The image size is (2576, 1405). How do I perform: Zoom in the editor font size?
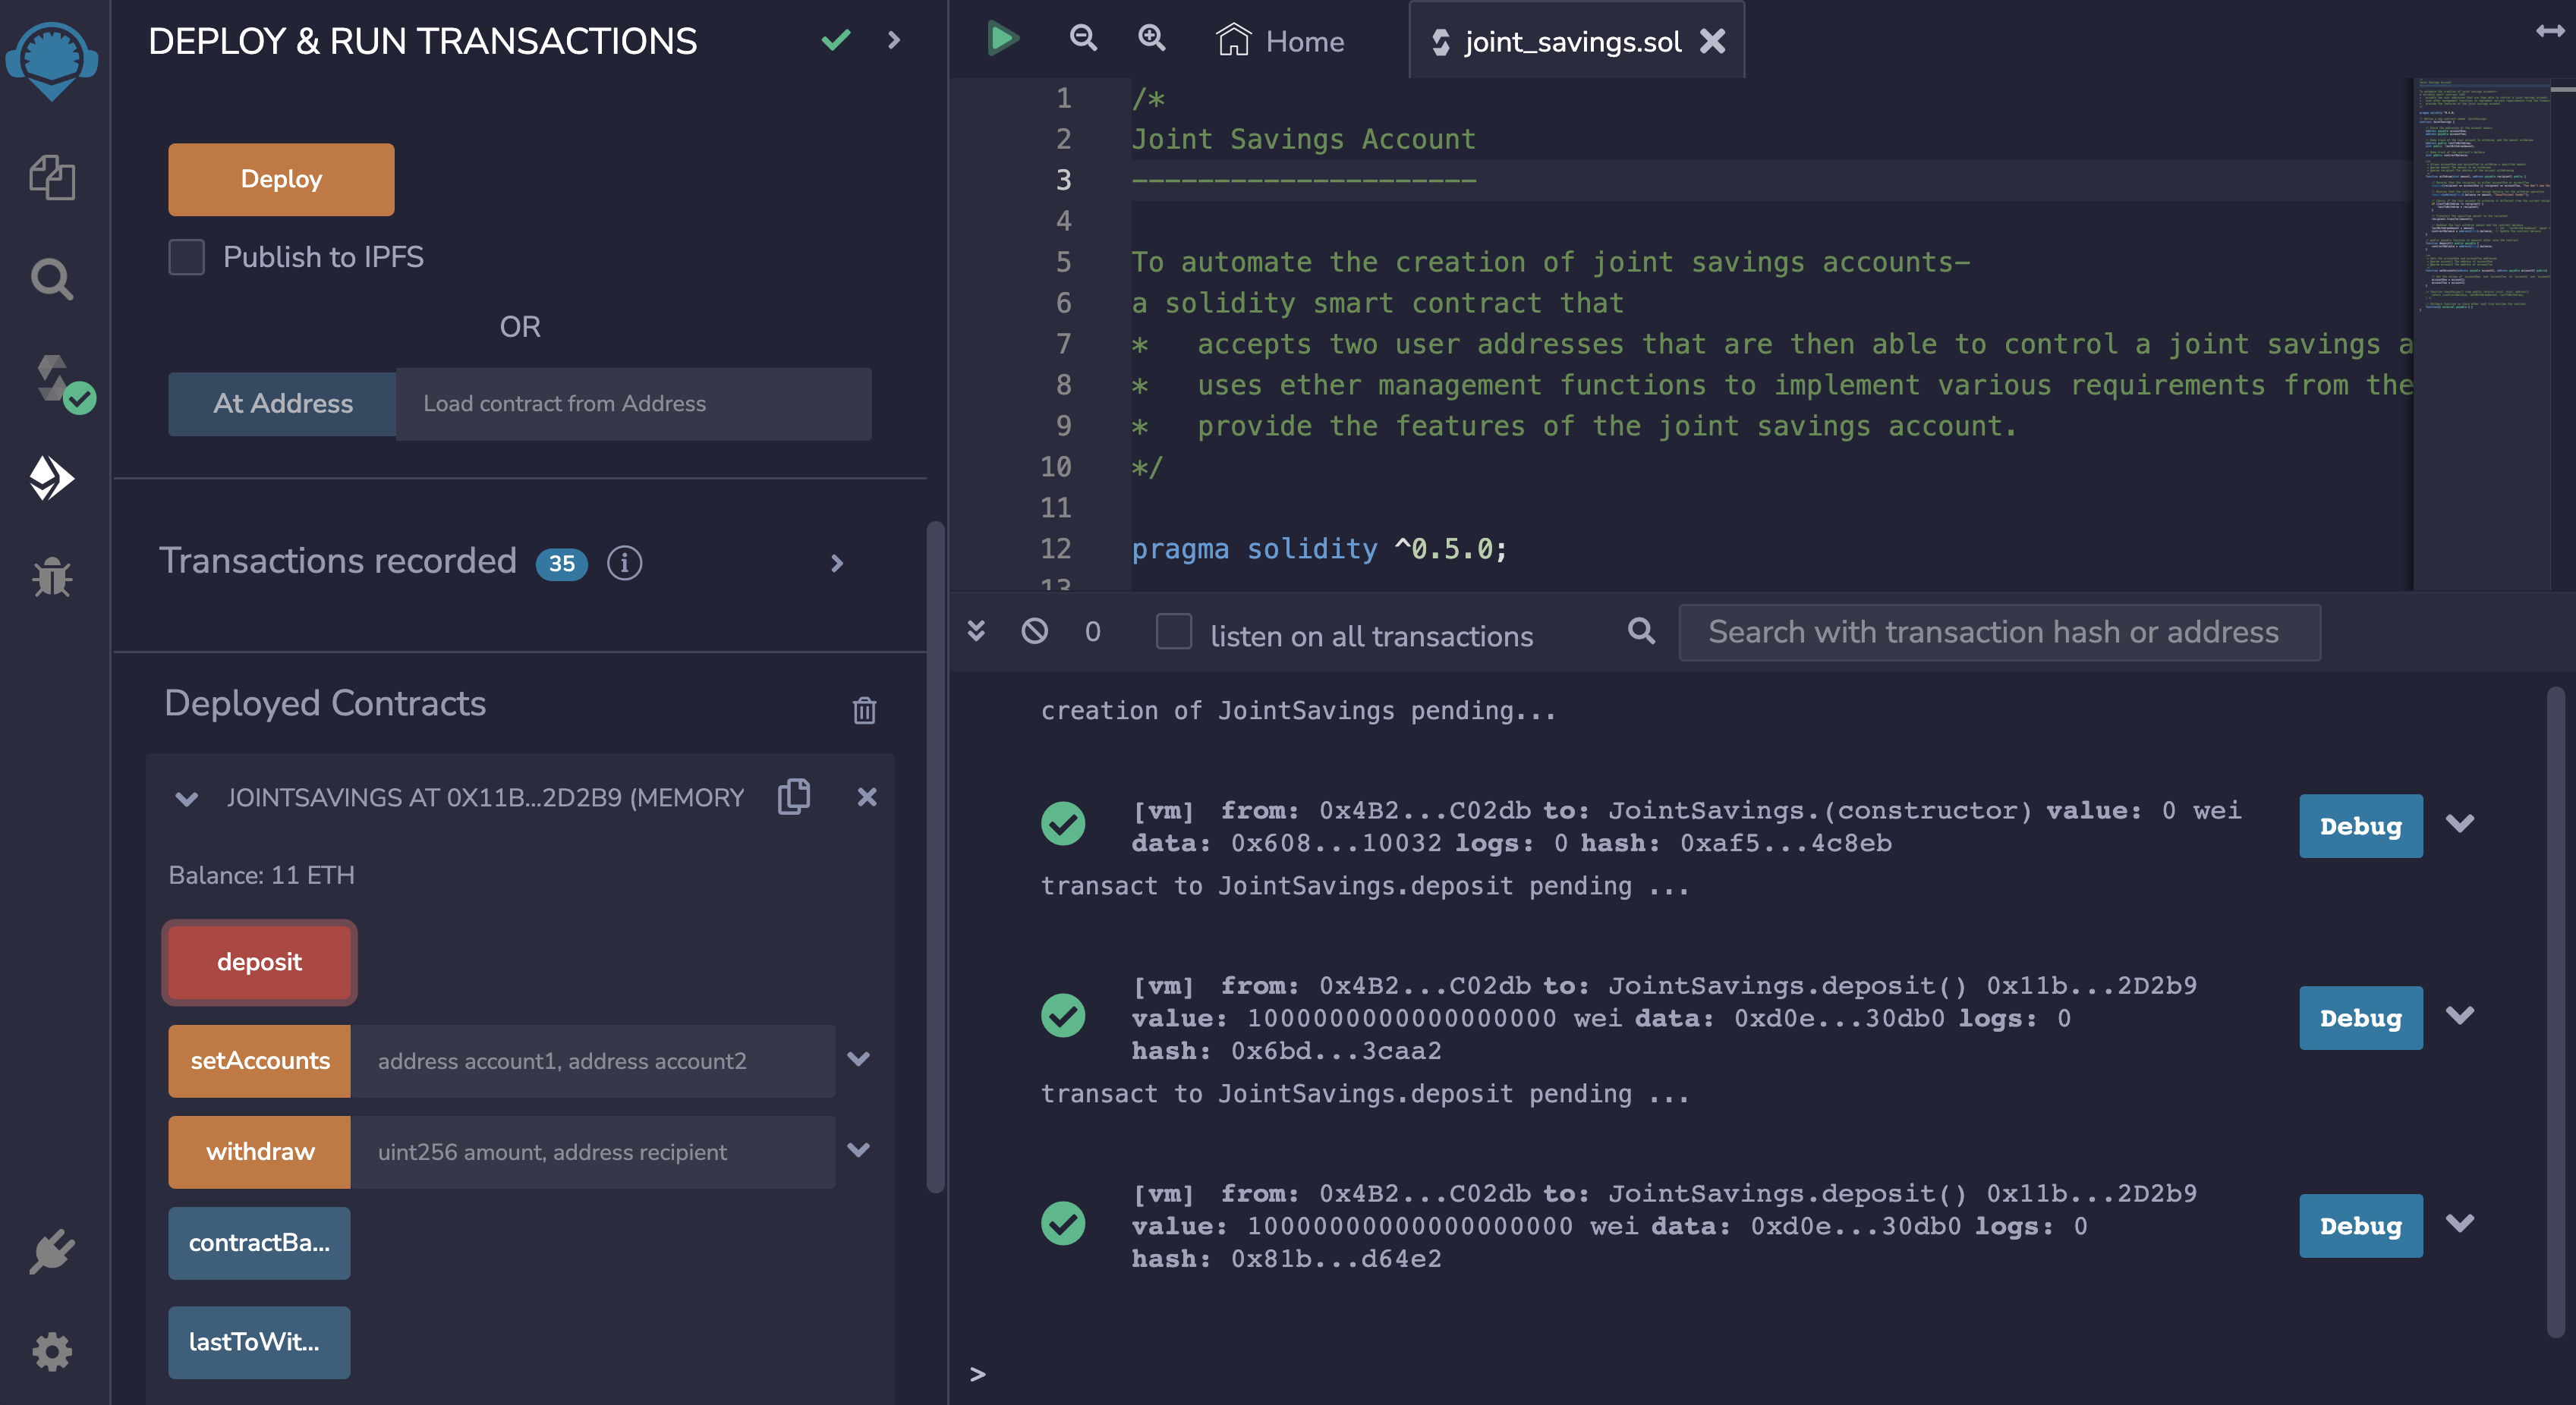[x=1152, y=40]
